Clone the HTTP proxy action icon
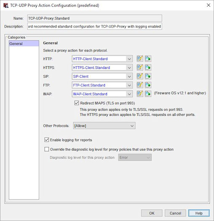The height and width of the screenshot is (221, 214). coord(148,59)
